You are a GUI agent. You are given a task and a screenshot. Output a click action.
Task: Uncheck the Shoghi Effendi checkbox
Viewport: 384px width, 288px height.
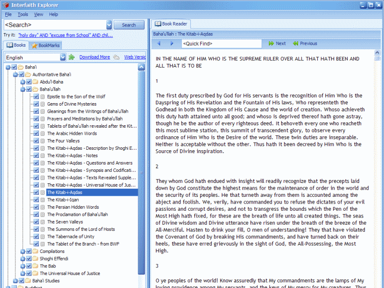pos(29,259)
